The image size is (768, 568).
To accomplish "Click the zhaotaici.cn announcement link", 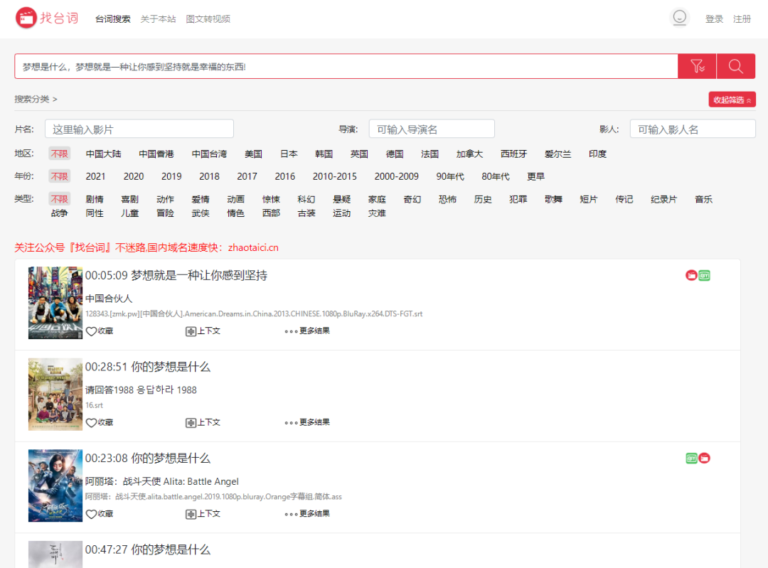I will 253,247.
